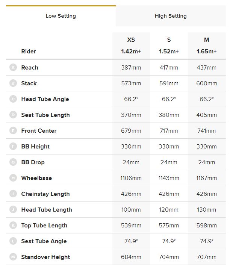This screenshot has height=265, width=230.
Task: Click the M size column header
Action: 206,40
